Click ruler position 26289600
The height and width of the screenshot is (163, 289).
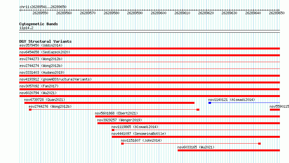tap(158, 13)
